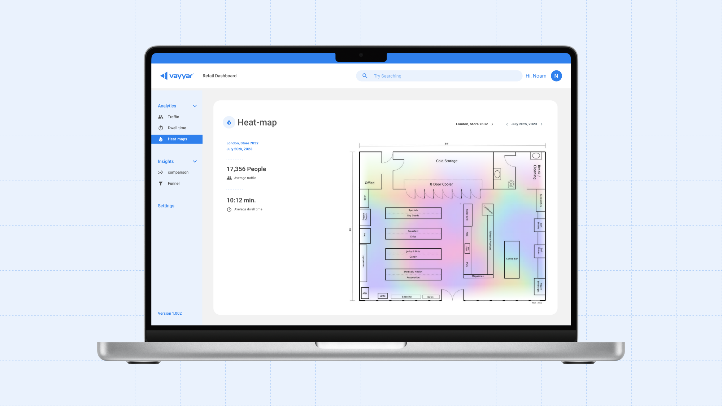The width and height of the screenshot is (722, 406).
Task: Click the Funnel filter icon
Action: click(x=161, y=184)
